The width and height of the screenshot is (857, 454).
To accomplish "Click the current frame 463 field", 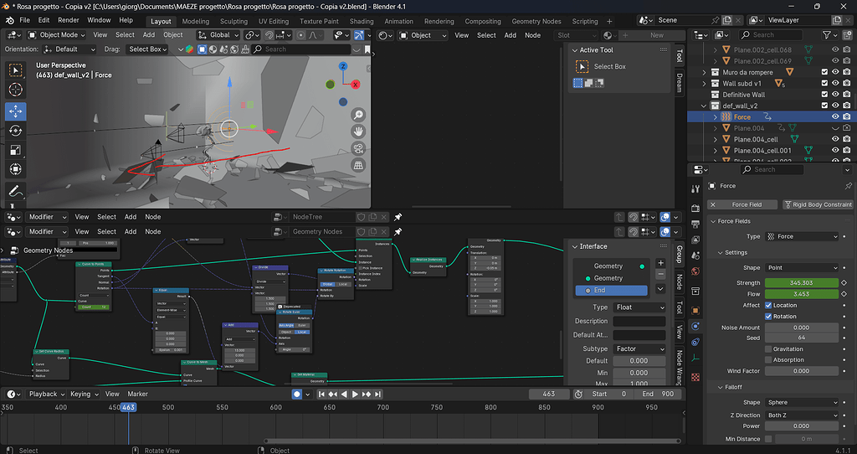I will [x=549, y=394].
